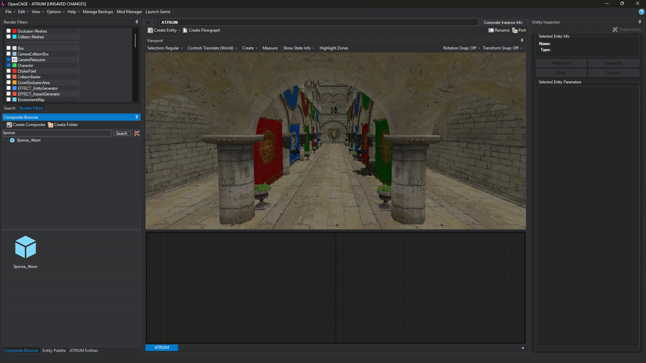This screenshot has width=646, height=363.
Task: Click the Sponza search input field
Action: pyautogui.click(x=57, y=133)
